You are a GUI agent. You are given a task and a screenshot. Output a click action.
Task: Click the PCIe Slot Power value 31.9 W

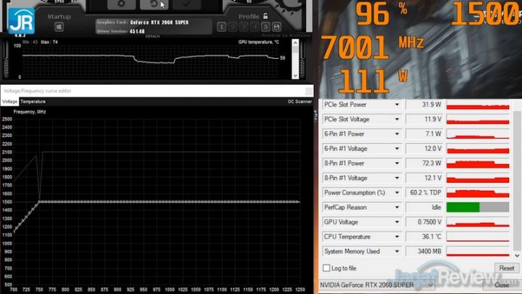tap(424, 105)
